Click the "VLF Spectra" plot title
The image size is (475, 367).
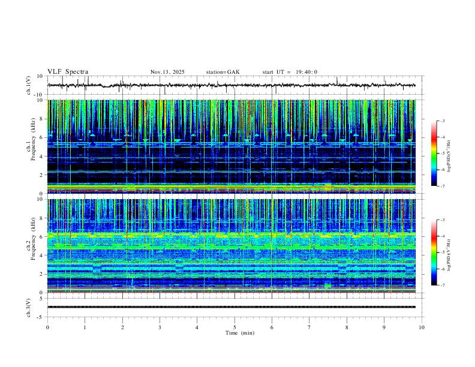(68, 72)
